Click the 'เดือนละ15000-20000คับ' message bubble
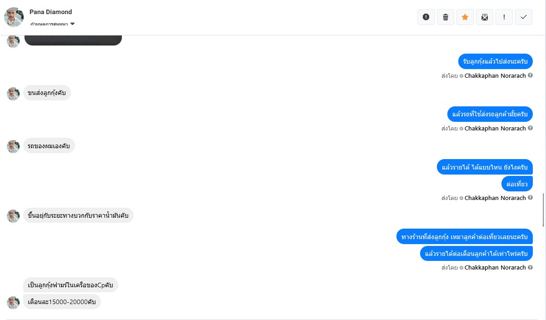Image resolution: width=546 pixels, height=320 pixels. [x=62, y=301]
